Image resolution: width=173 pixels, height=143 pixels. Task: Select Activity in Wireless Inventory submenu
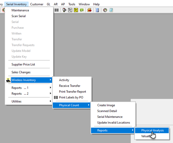(72, 80)
